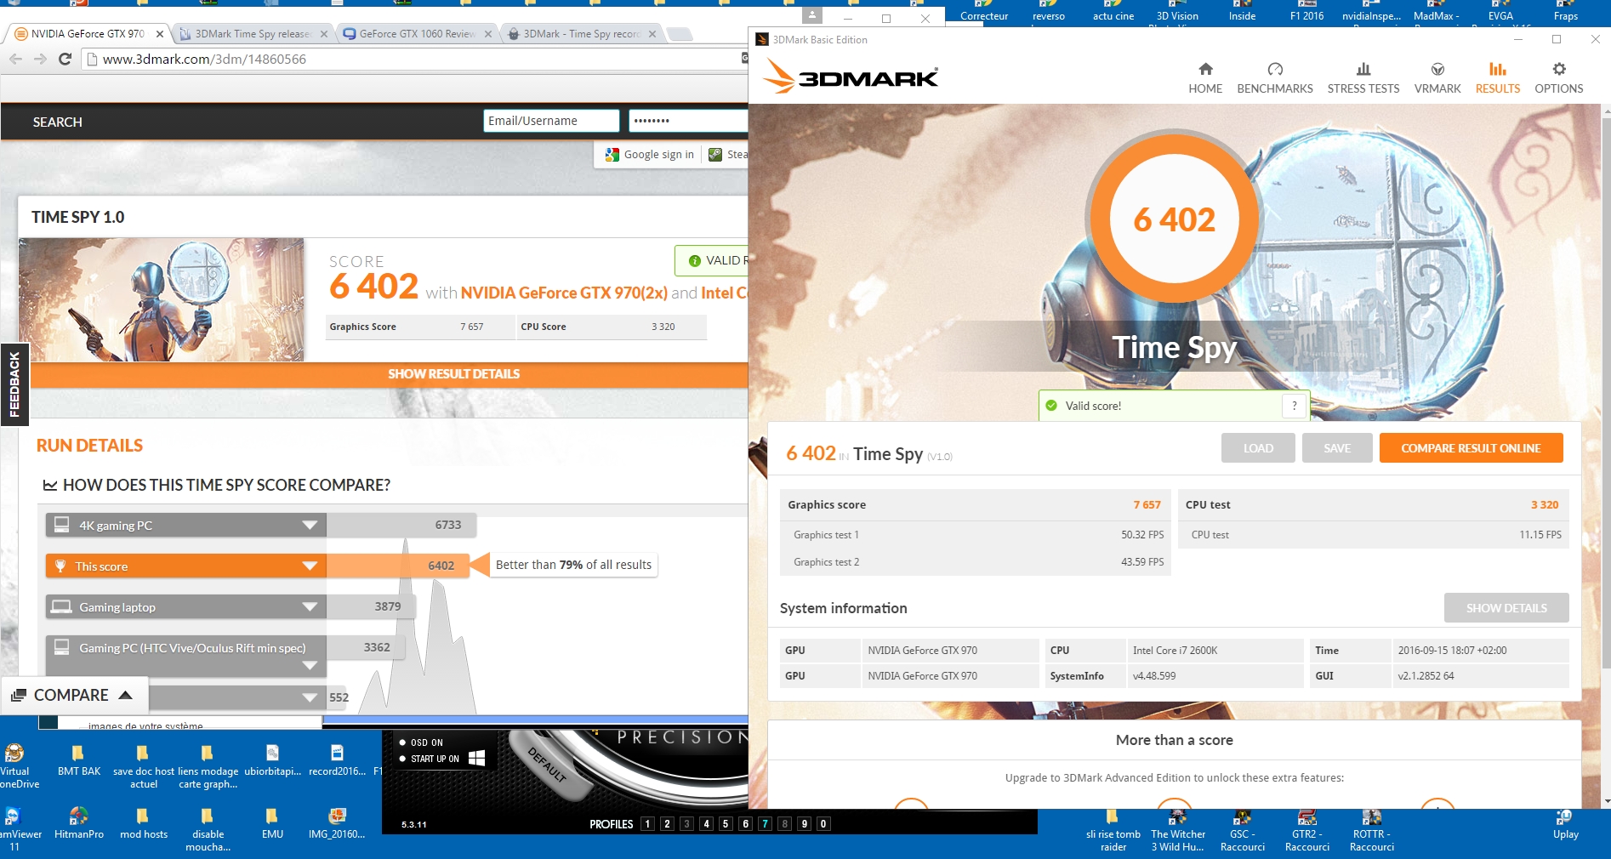Open the Fraps desktop shortcut
The width and height of the screenshot is (1611, 859).
point(1565,12)
